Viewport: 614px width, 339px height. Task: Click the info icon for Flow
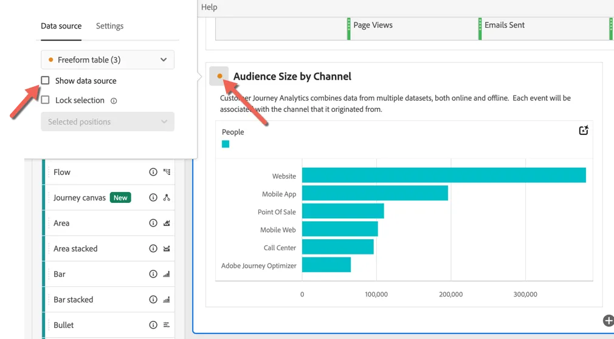153,172
